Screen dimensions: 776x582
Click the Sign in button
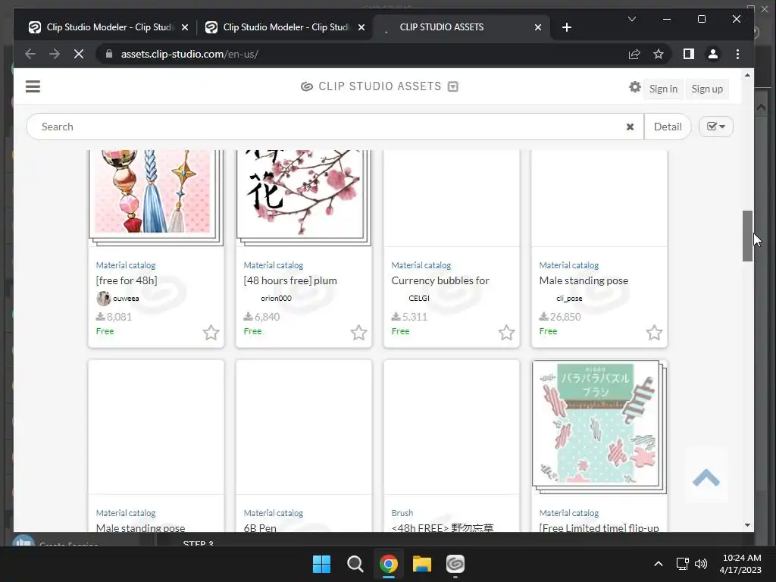click(663, 89)
